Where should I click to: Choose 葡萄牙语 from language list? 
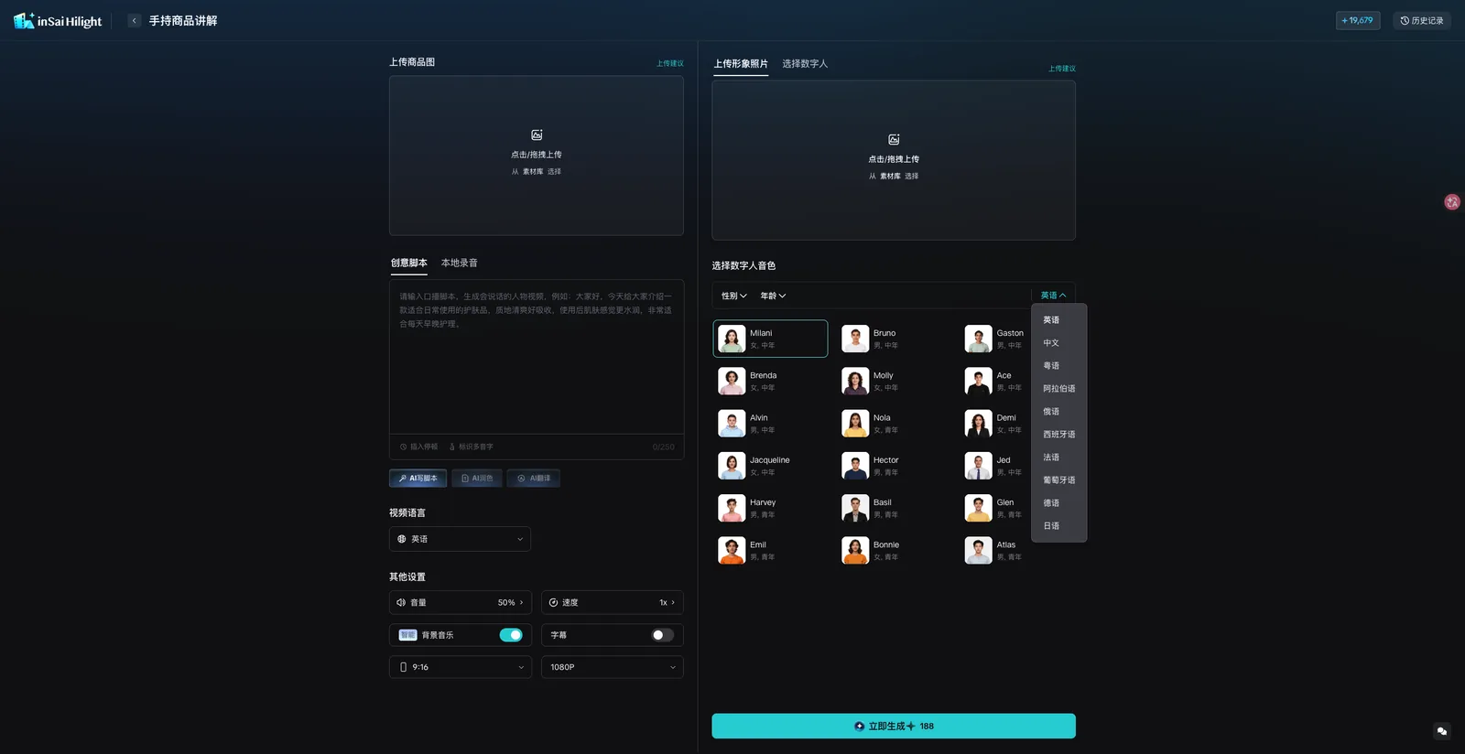pos(1058,480)
